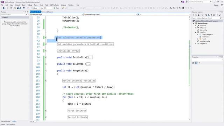This screenshot has height=126, width=224.
Task: Select Form1.Designer.cs in Solution Explorer
Action: (x=207, y=35)
